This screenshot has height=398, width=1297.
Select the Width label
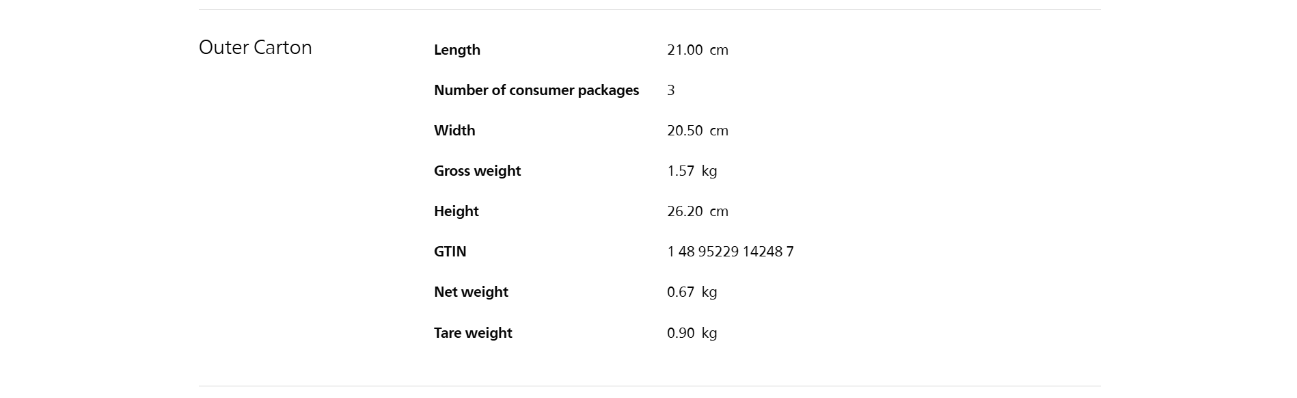coord(454,131)
